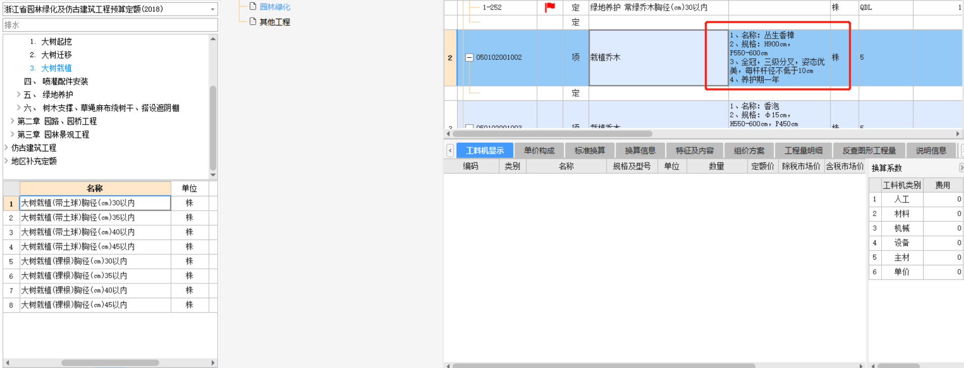Click the bill table horizontal scrollbar left arrow

pyautogui.click(x=448, y=134)
